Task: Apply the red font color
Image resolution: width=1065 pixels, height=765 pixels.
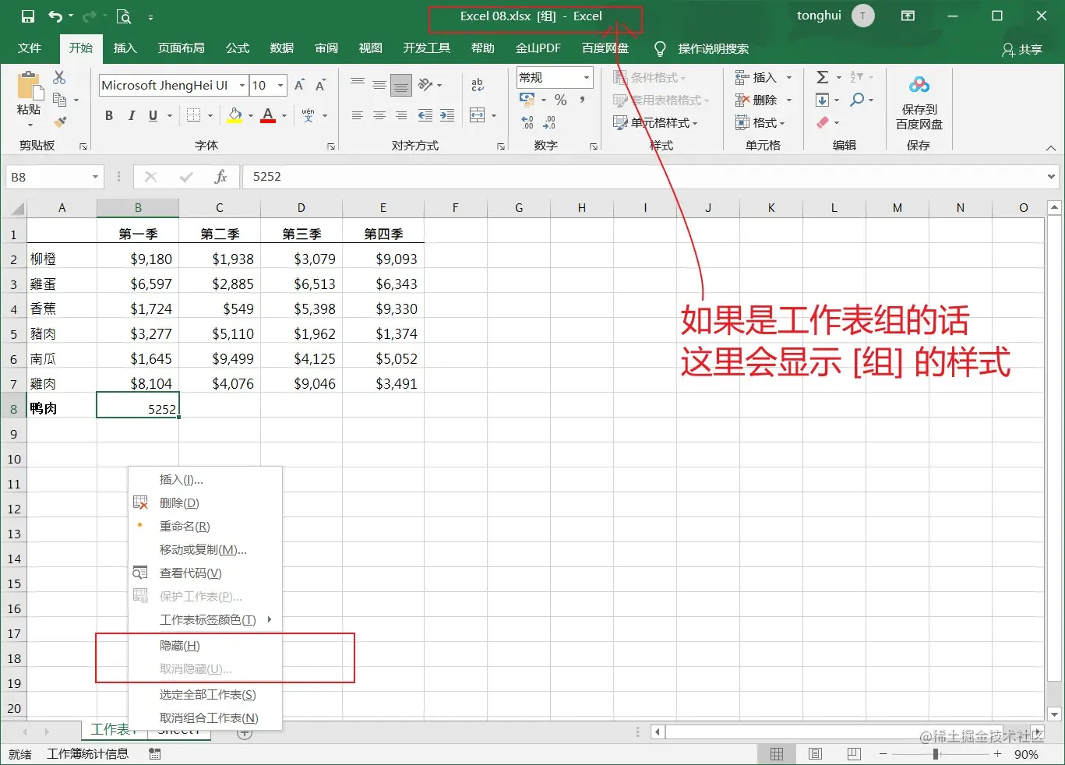Action: click(x=268, y=115)
